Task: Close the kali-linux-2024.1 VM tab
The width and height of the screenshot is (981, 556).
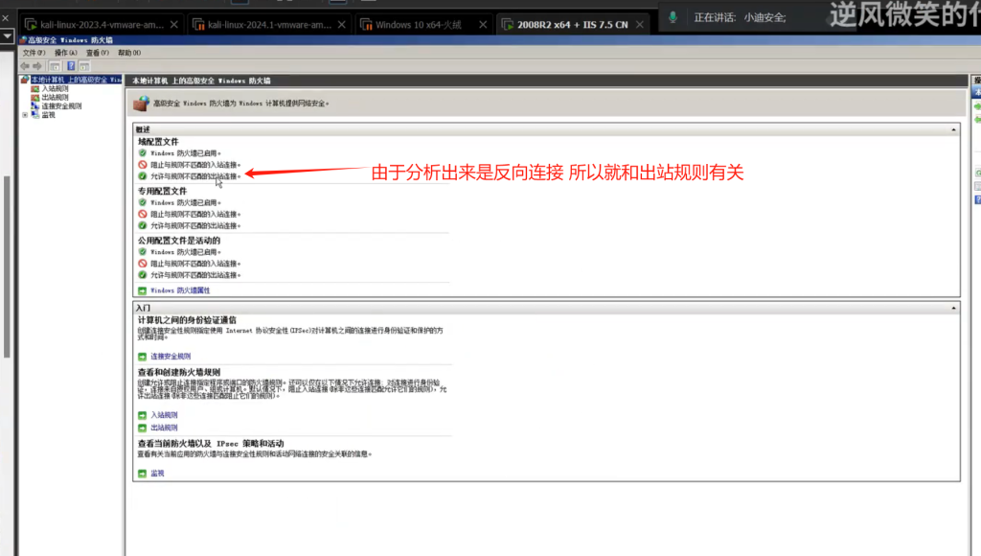Action: [342, 24]
